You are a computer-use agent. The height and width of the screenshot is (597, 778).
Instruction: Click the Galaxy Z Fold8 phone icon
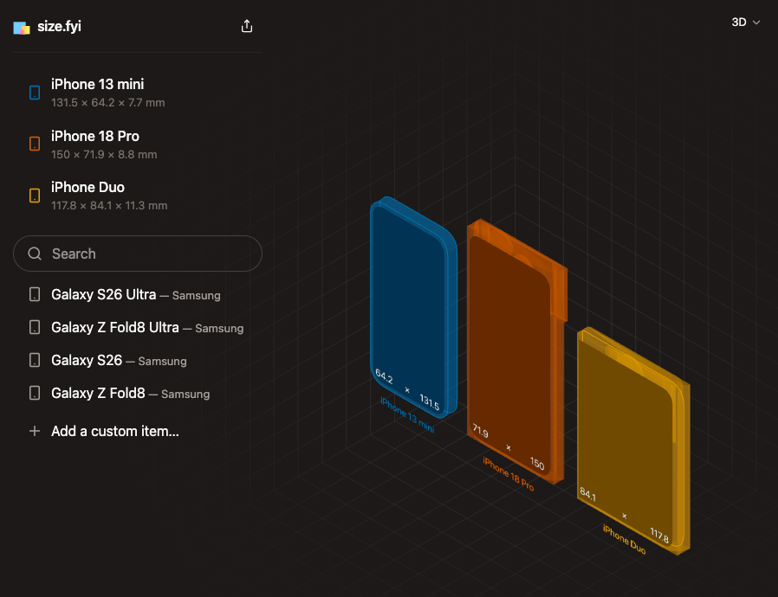click(35, 393)
